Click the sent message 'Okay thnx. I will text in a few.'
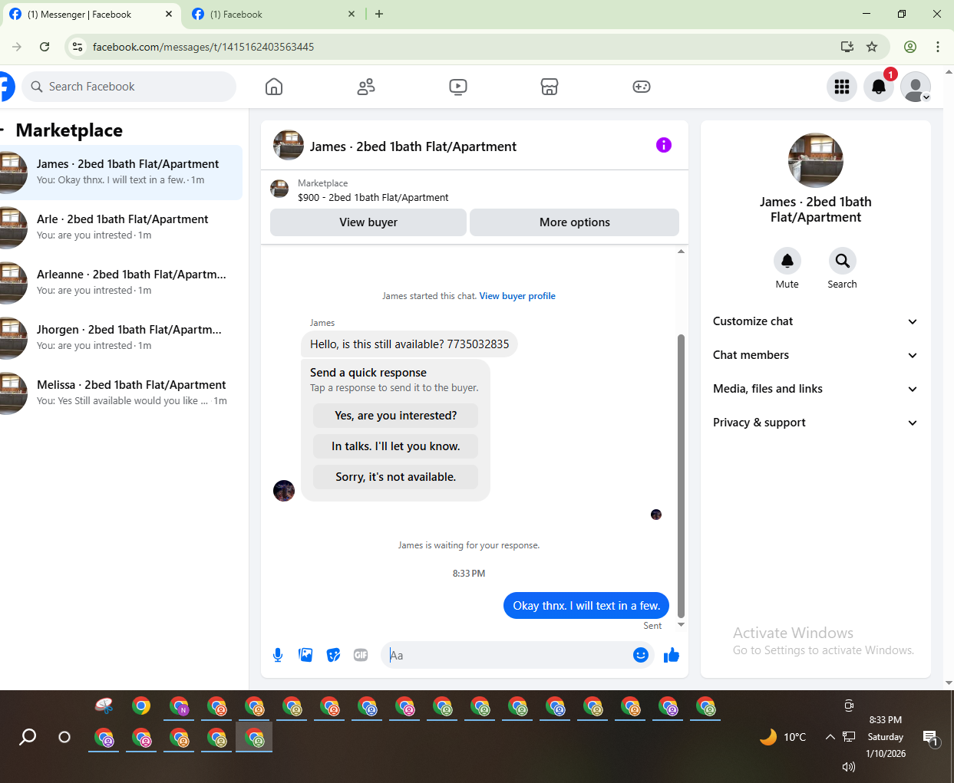This screenshot has height=783, width=954. point(586,606)
